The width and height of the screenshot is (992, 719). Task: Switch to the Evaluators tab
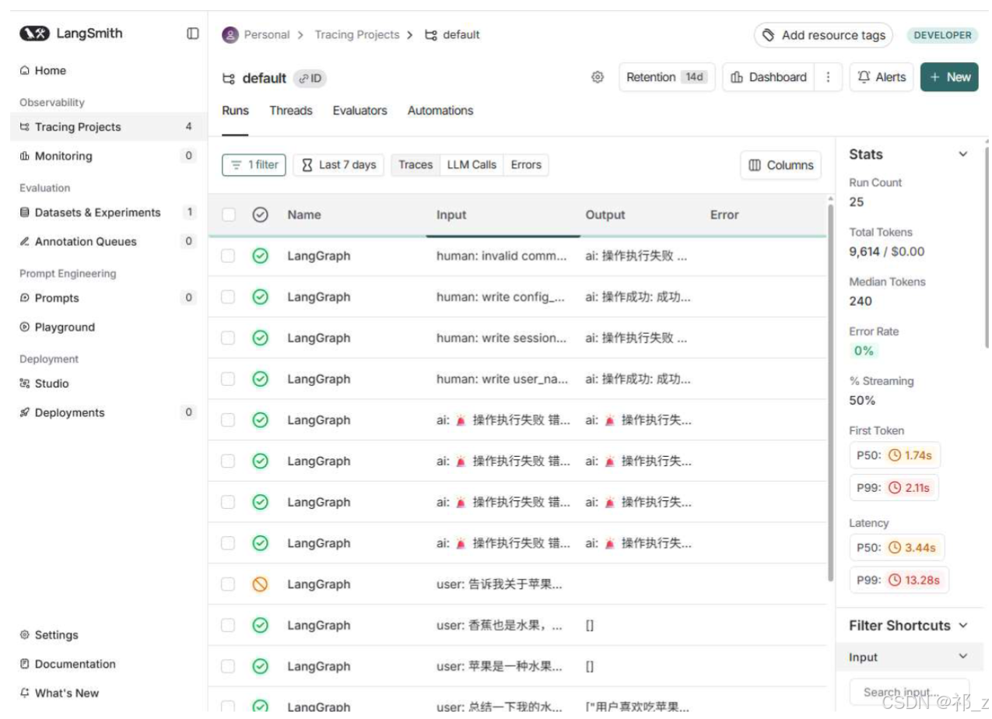tap(359, 110)
